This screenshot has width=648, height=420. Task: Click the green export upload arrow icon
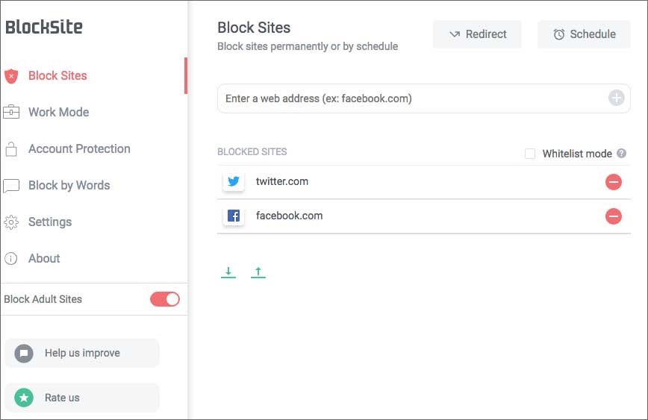(x=258, y=272)
